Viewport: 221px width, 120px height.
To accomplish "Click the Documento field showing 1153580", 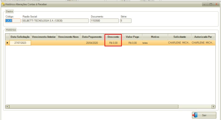I will tap(104, 21).
